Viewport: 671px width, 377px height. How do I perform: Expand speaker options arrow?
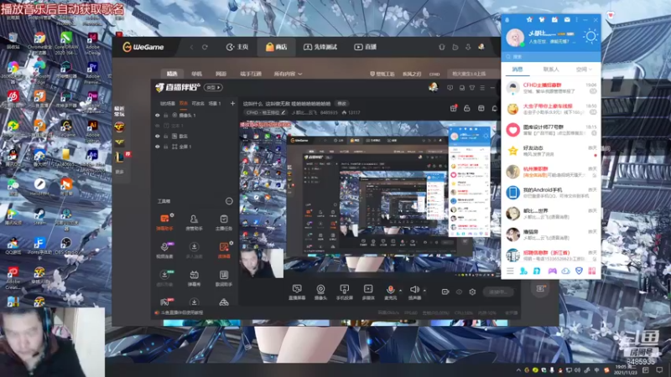(x=424, y=291)
